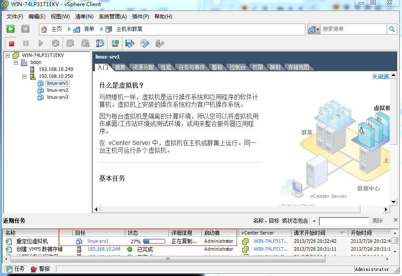Click the host icon for 192.168.10.249 in the tree

point(32,69)
